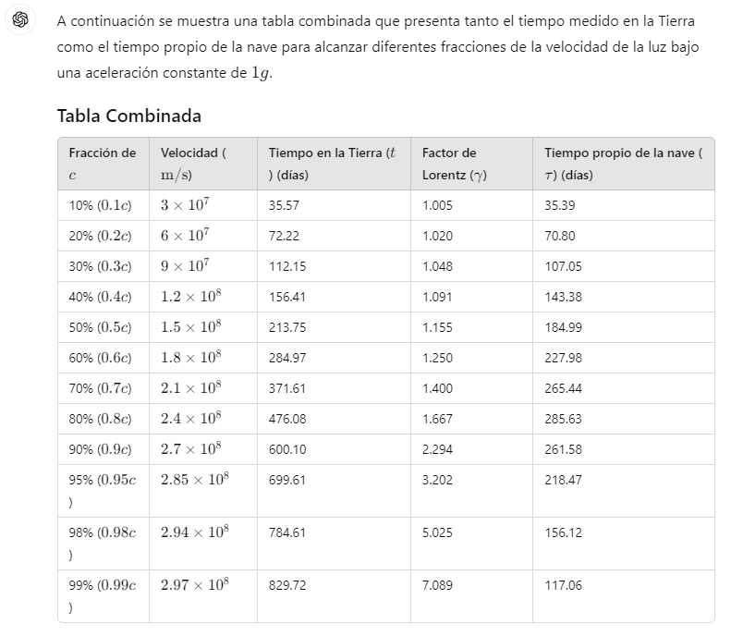Viewport: 731px width, 636px height.
Task: Click the 'Tiempo propio de la nave' header
Action: (x=624, y=164)
